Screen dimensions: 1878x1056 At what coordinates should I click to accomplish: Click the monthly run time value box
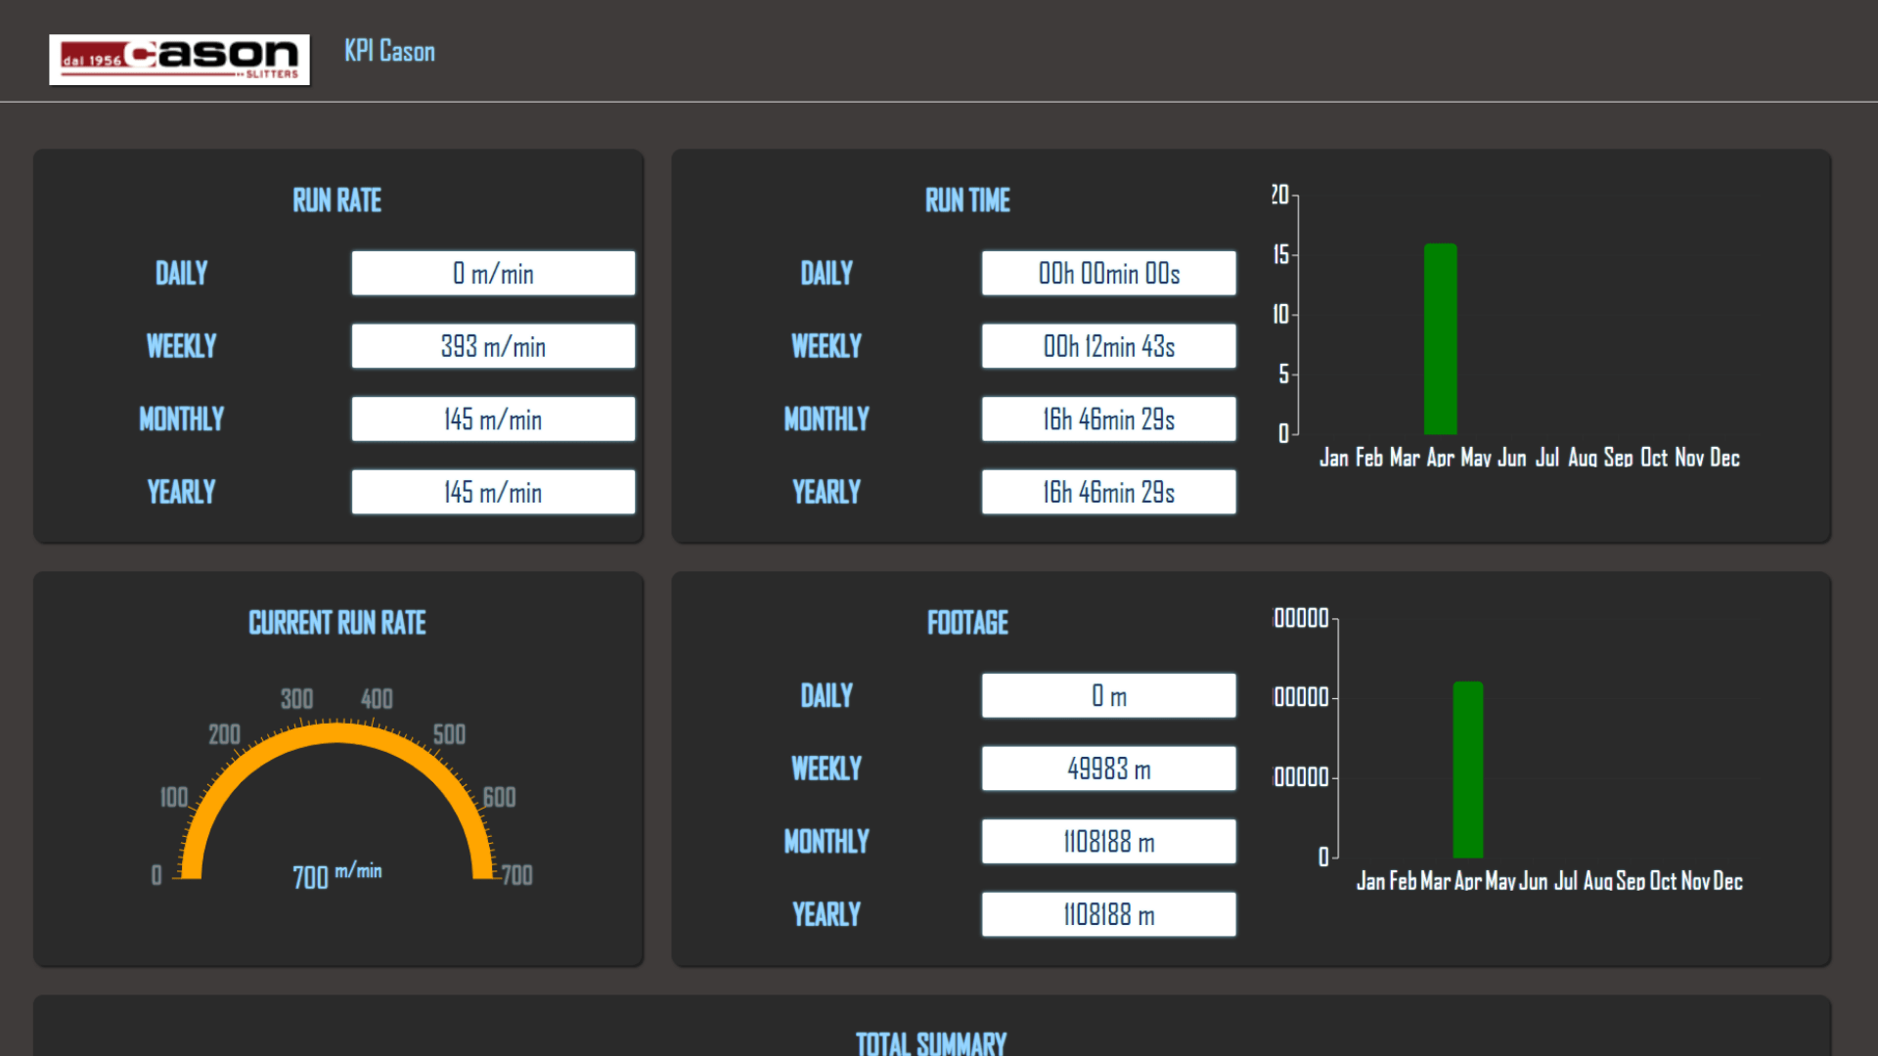[x=1108, y=419]
